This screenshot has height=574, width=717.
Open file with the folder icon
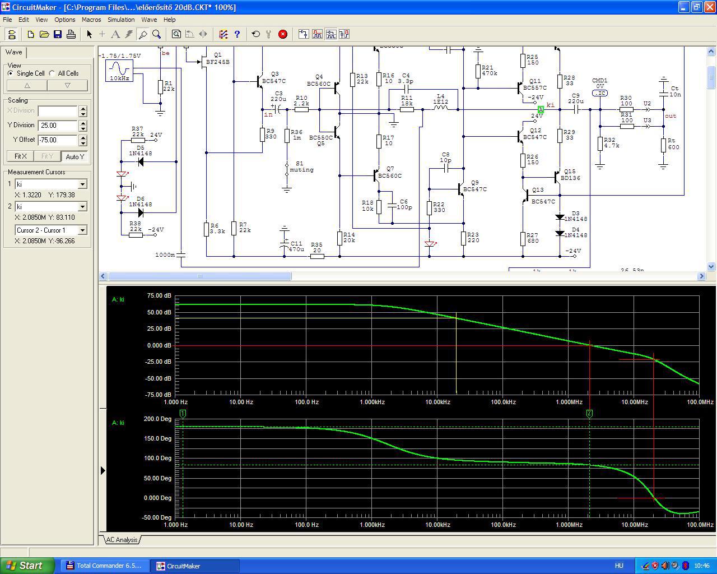(x=44, y=34)
